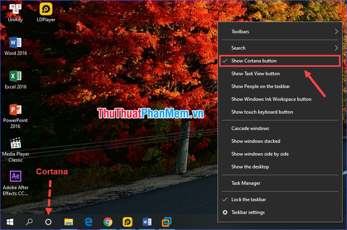Viewport: 347px width, 230px height.
Task: Select Media Player Classic desktop icon
Action: point(15,150)
